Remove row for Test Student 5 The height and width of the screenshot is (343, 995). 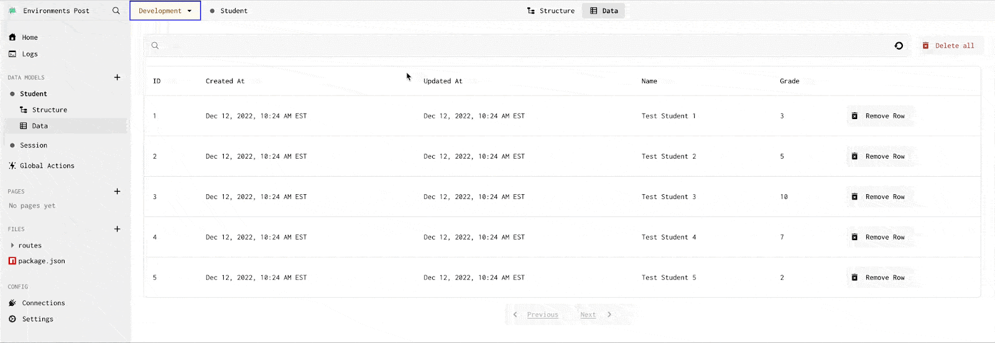click(x=879, y=277)
